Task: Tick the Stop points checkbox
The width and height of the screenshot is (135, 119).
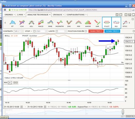Action: point(34,31)
